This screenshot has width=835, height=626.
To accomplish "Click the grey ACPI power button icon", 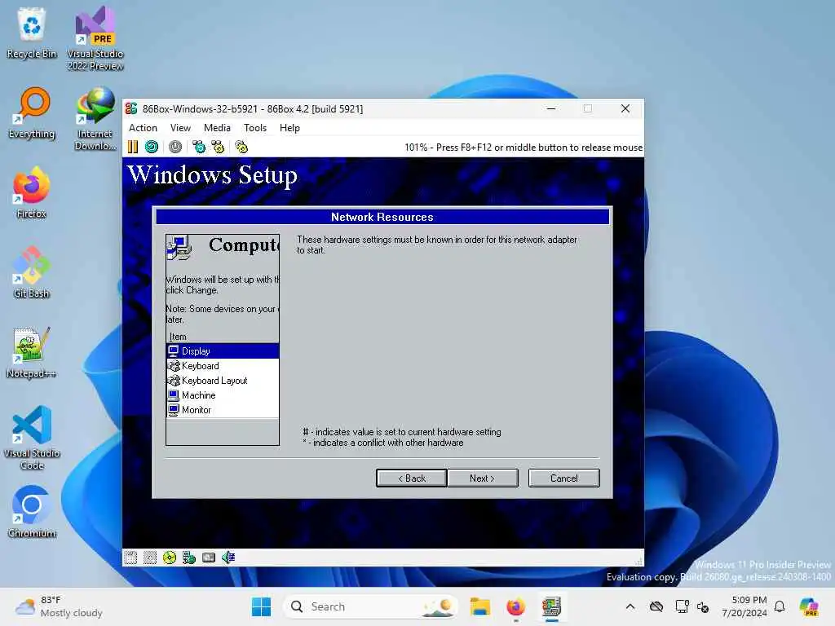I will pos(175,147).
